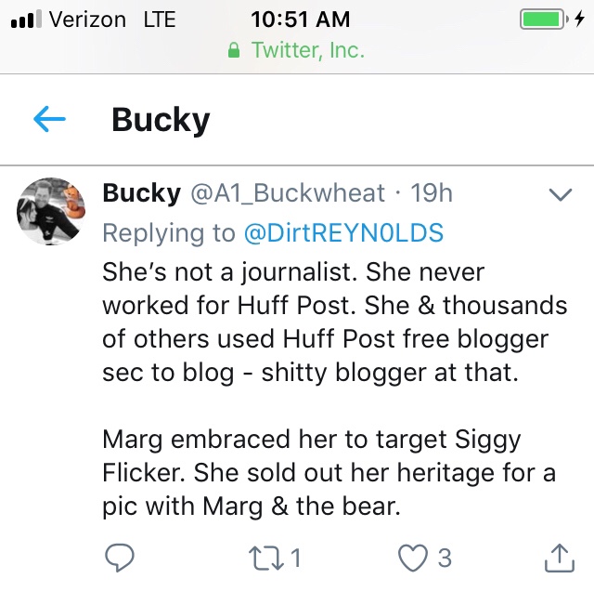Click the Bucky page header title
594x592 pixels.
161,120
